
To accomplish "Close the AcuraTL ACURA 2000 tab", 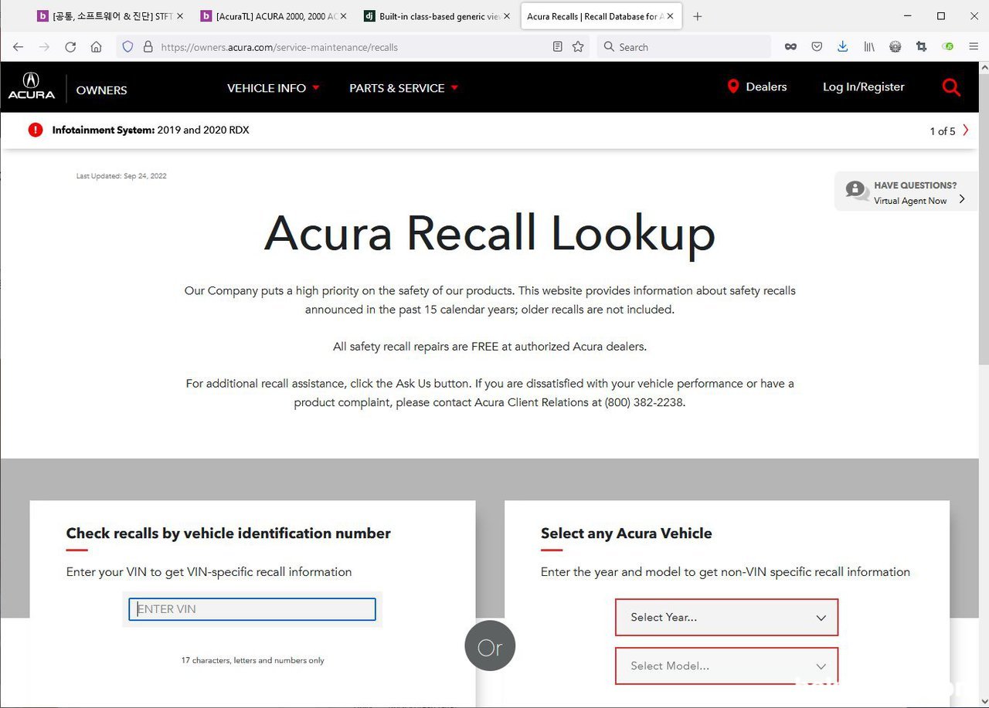I will 343,16.
